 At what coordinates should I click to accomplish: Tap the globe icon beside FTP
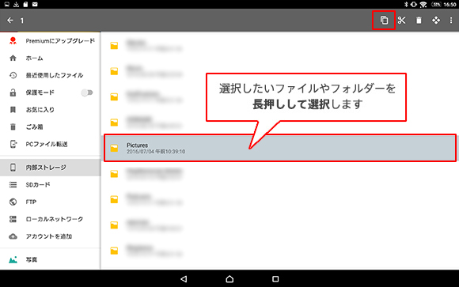(13, 202)
